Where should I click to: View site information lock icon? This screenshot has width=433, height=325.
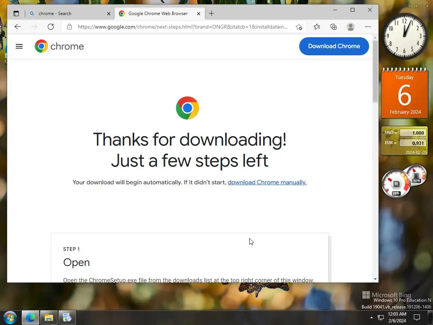pyautogui.click(x=70, y=27)
